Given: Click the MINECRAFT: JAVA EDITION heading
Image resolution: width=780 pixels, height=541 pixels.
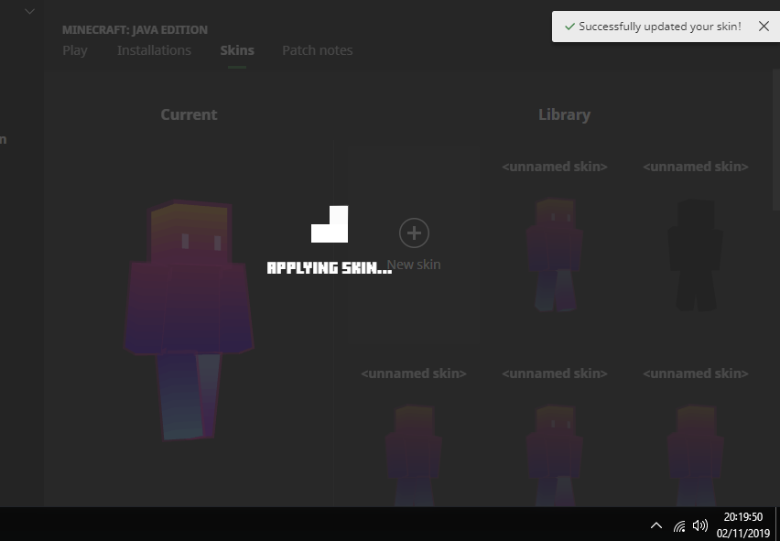Looking at the screenshot, I should tap(135, 30).
